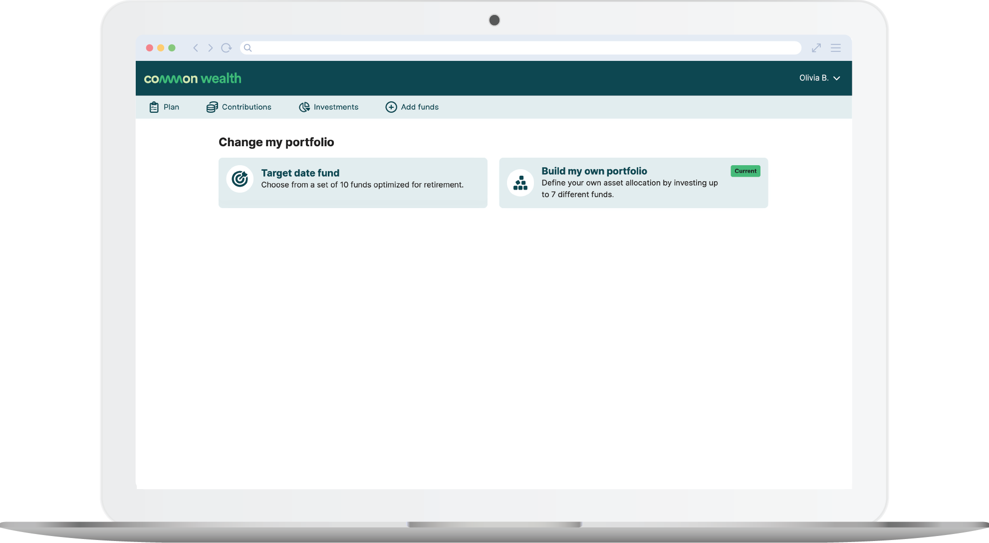Open the Plan tab
The image size is (989, 543).
click(164, 107)
